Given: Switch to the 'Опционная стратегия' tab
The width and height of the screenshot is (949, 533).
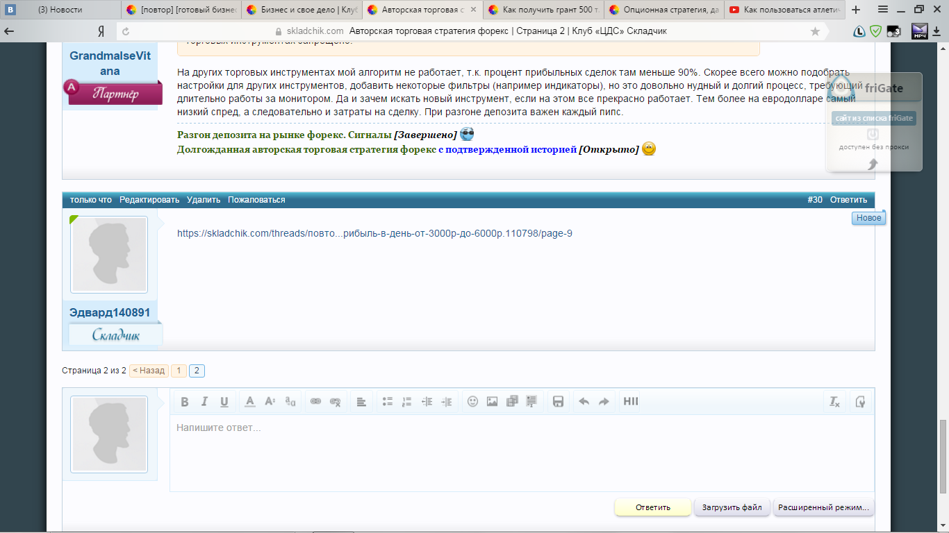Looking at the screenshot, I should pyautogui.click(x=663, y=10).
